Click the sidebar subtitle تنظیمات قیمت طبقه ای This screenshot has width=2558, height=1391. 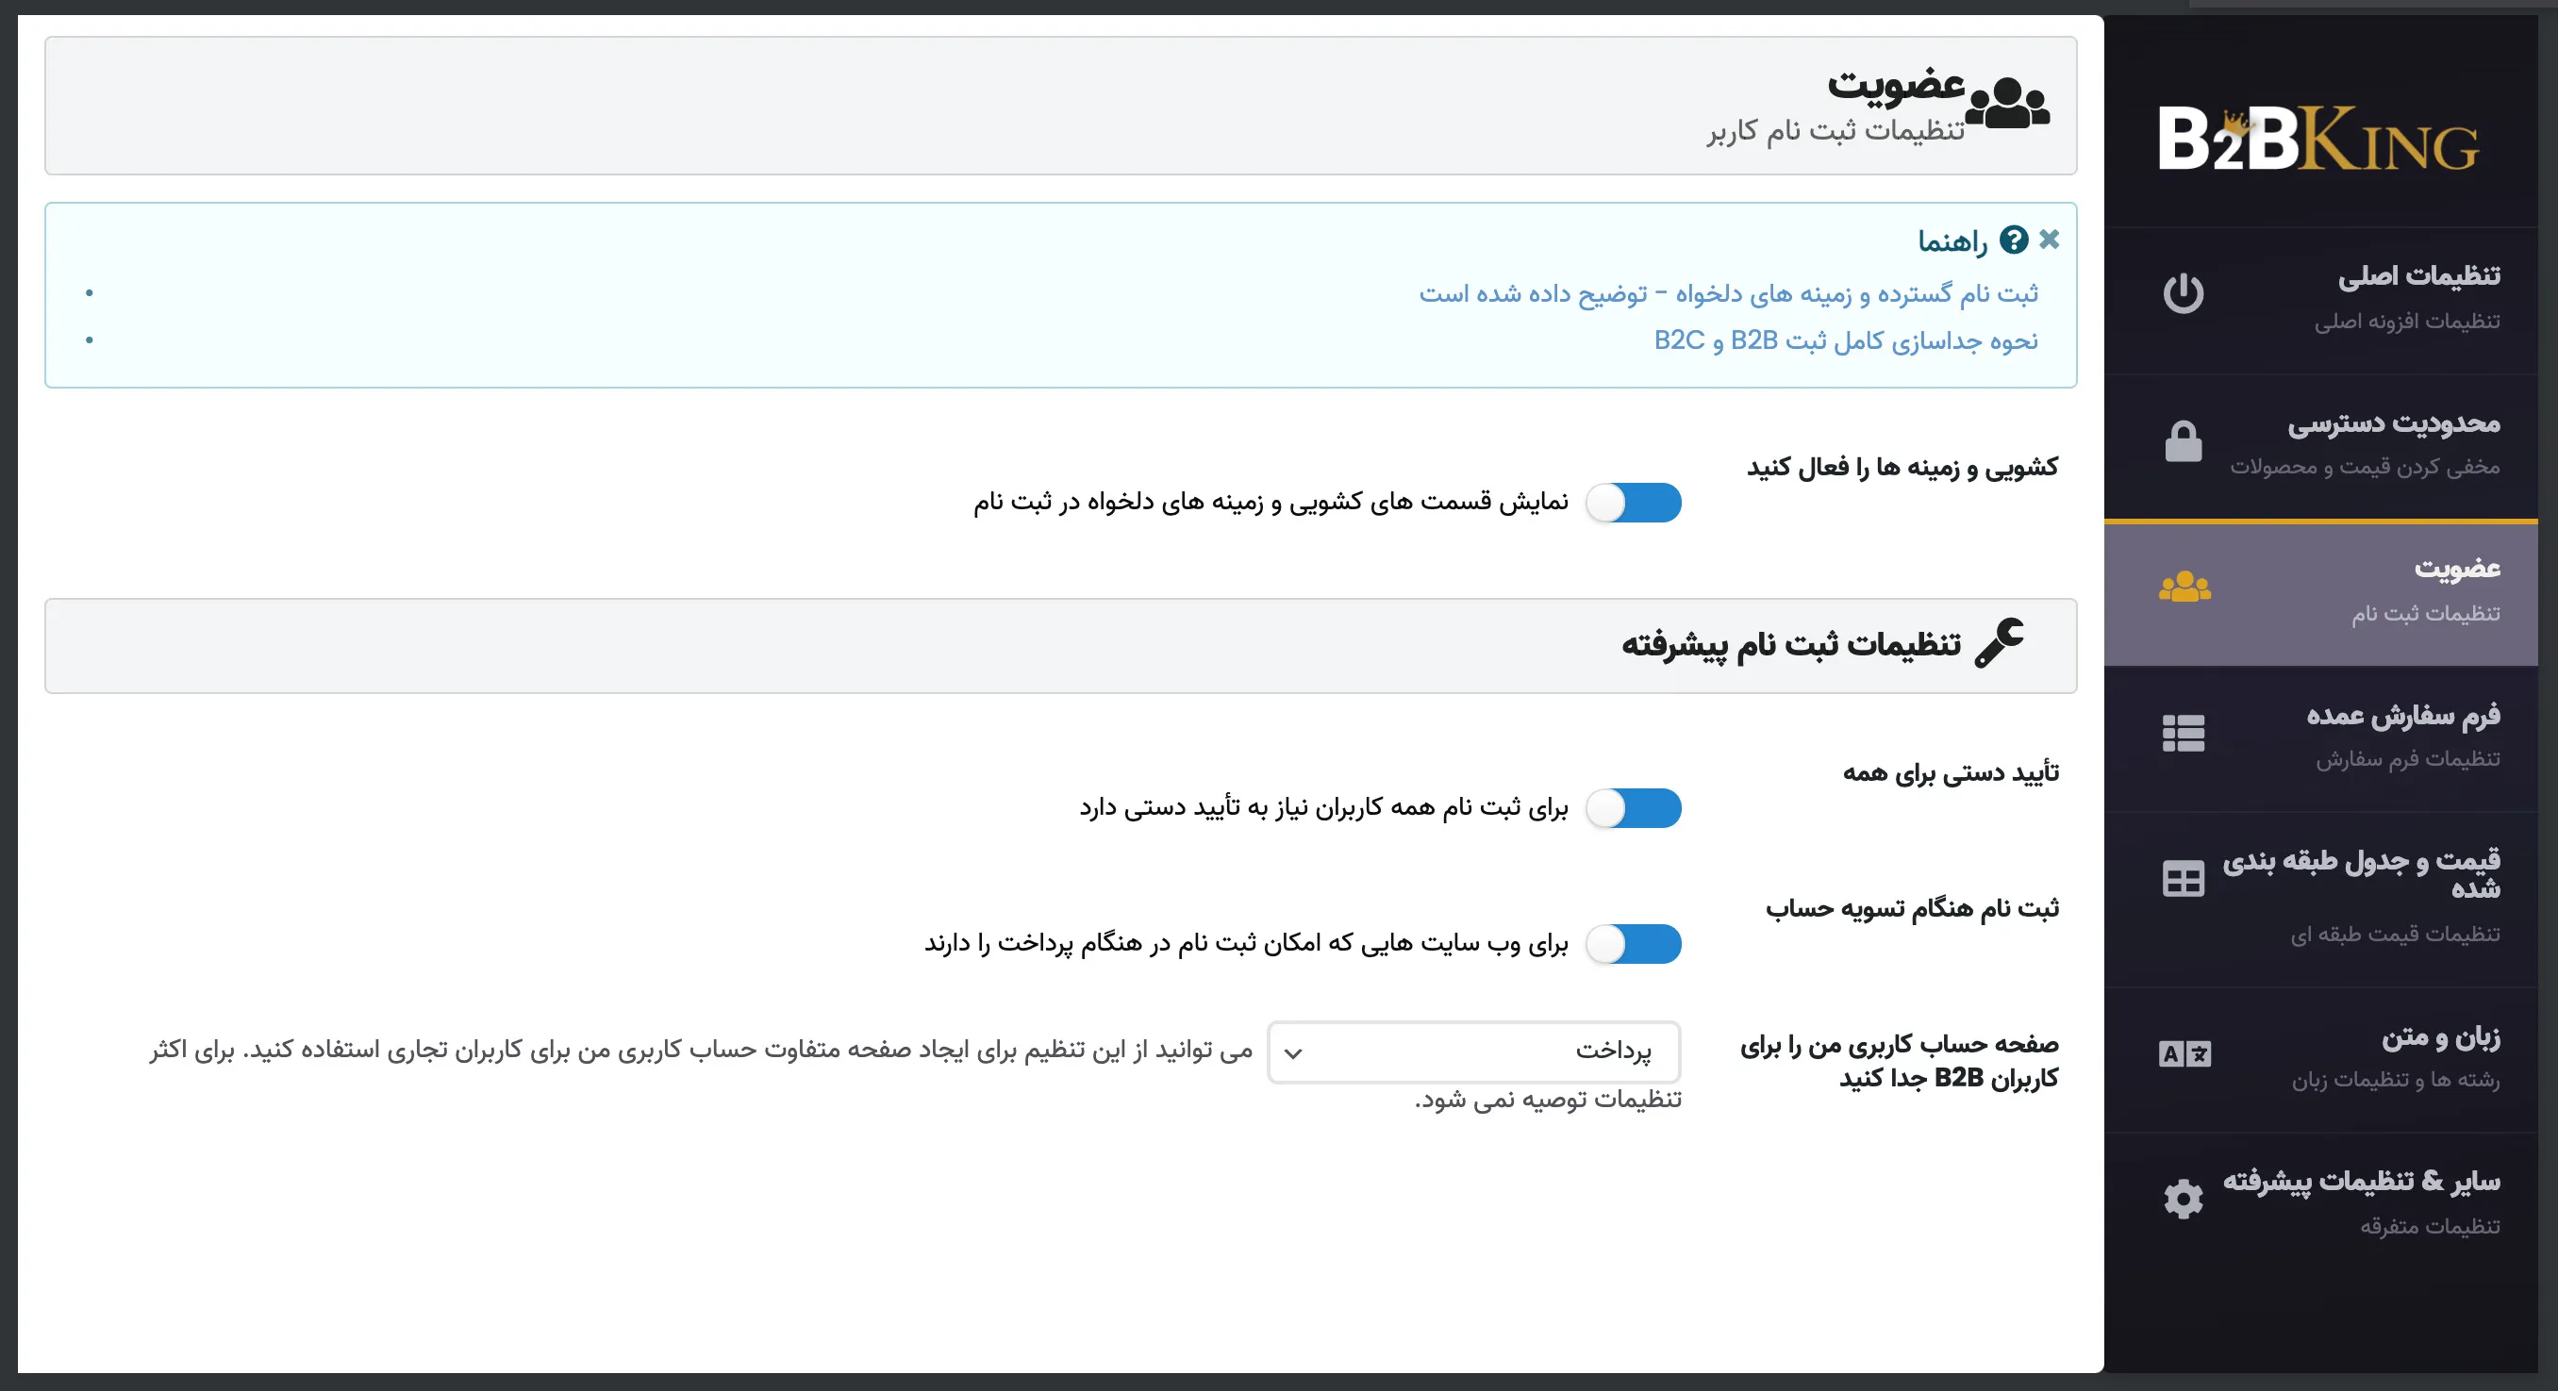point(2395,935)
